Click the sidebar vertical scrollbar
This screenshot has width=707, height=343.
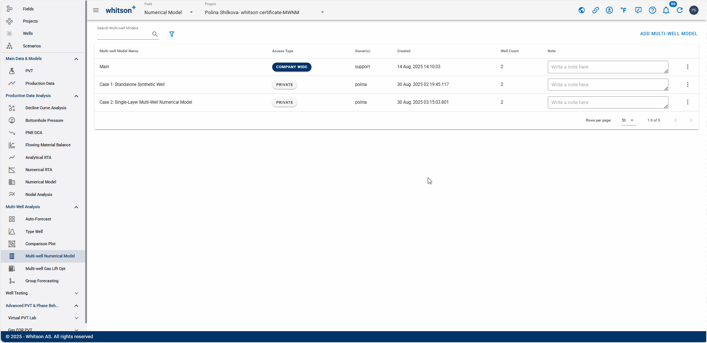coord(86,162)
